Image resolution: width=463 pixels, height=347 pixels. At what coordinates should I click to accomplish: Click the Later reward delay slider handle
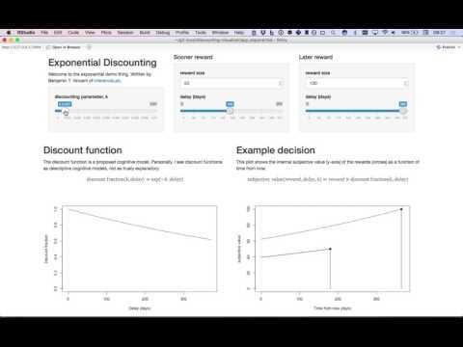coord(403,111)
